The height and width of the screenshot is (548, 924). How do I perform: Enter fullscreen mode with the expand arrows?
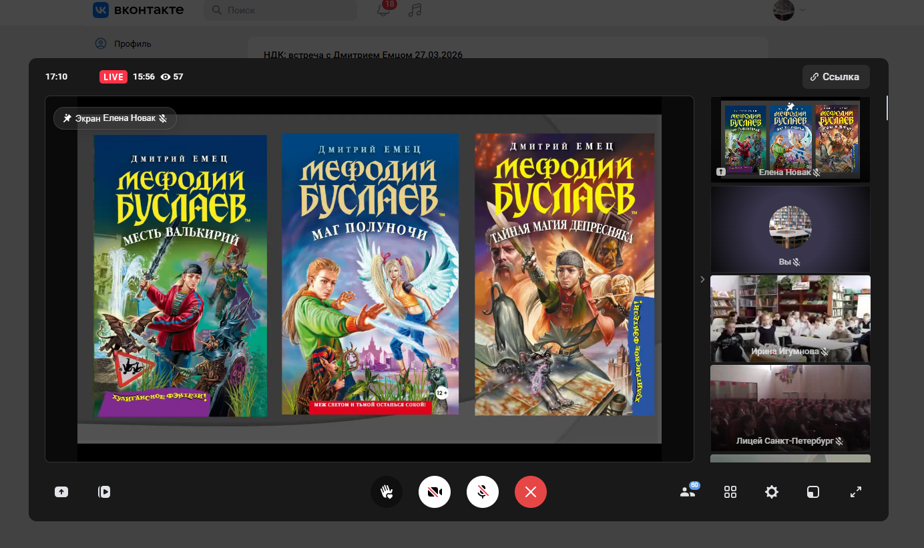pos(856,492)
